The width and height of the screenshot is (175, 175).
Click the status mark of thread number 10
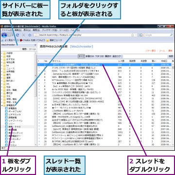click(39, 92)
